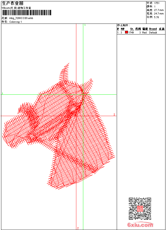Screen dimensions: 166x230
Task: Click the width 24.7 mm value
Action: point(159,14)
